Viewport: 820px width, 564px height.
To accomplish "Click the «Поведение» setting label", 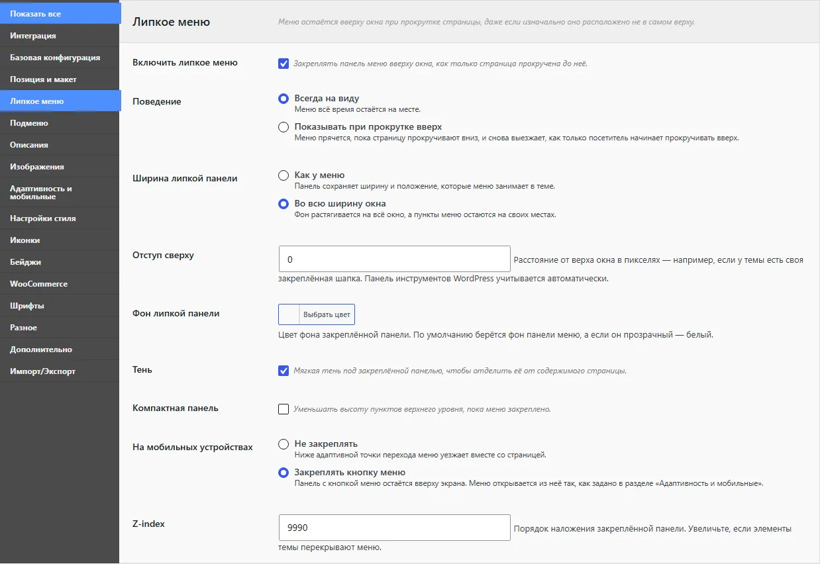I will coord(157,101).
